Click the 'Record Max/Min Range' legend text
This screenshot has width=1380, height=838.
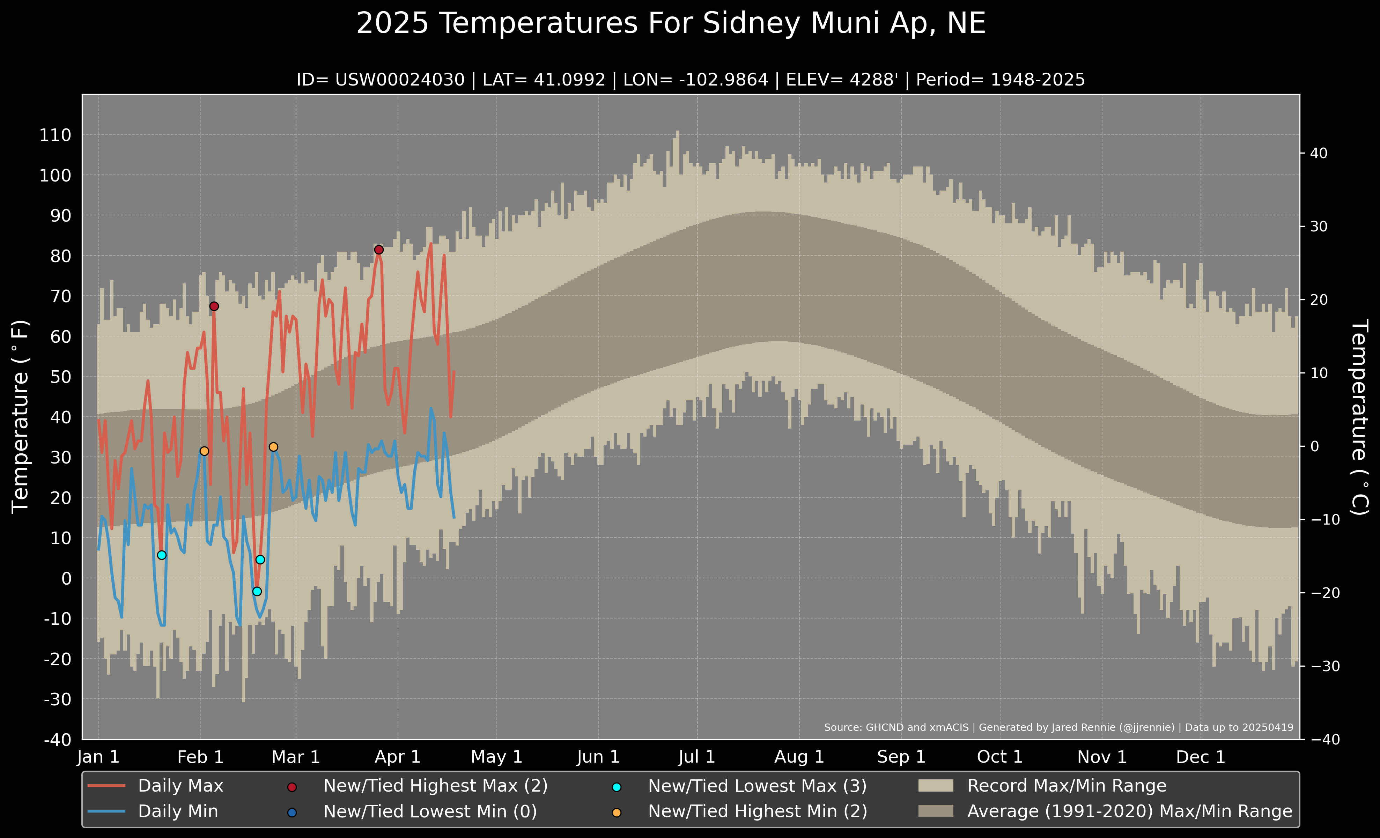[1067, 786]
